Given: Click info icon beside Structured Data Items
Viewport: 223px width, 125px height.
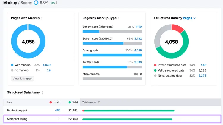Looking at the screenshot, I should pyautogui.click(x=42, y=92).
